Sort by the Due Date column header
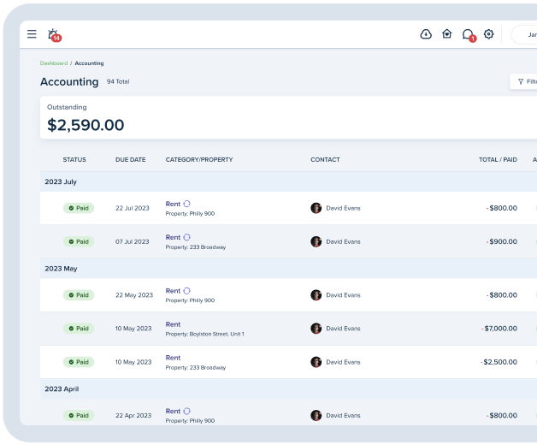 pyautogui.click(x=130, y=160)
